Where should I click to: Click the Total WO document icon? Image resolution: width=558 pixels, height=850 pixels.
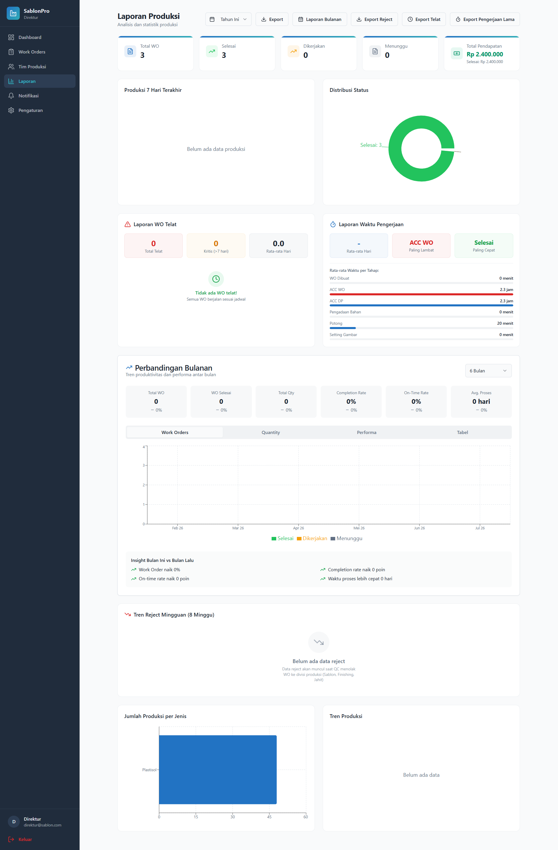[x=130, y=51]
